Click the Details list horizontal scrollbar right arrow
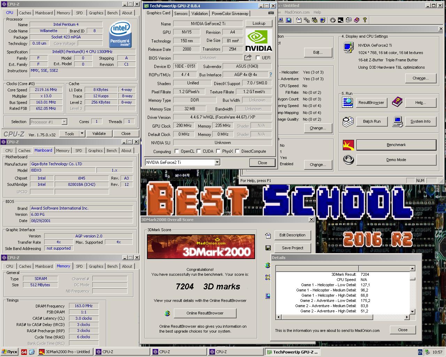This screenshot has height=357, width=446. pyautogui.click(x=407, y=317)
